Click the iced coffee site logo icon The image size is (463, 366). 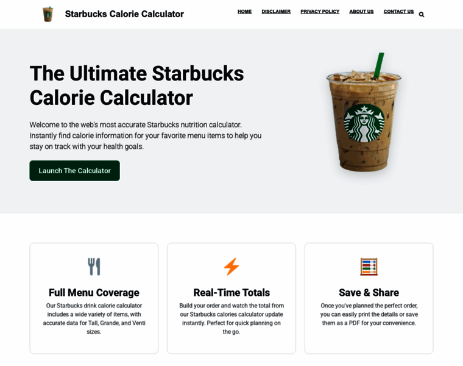coord(48,14)
